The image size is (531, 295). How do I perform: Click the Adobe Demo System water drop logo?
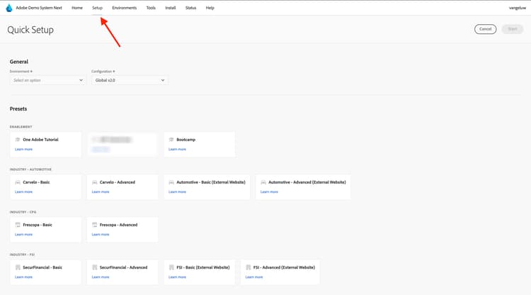[9, 8]
